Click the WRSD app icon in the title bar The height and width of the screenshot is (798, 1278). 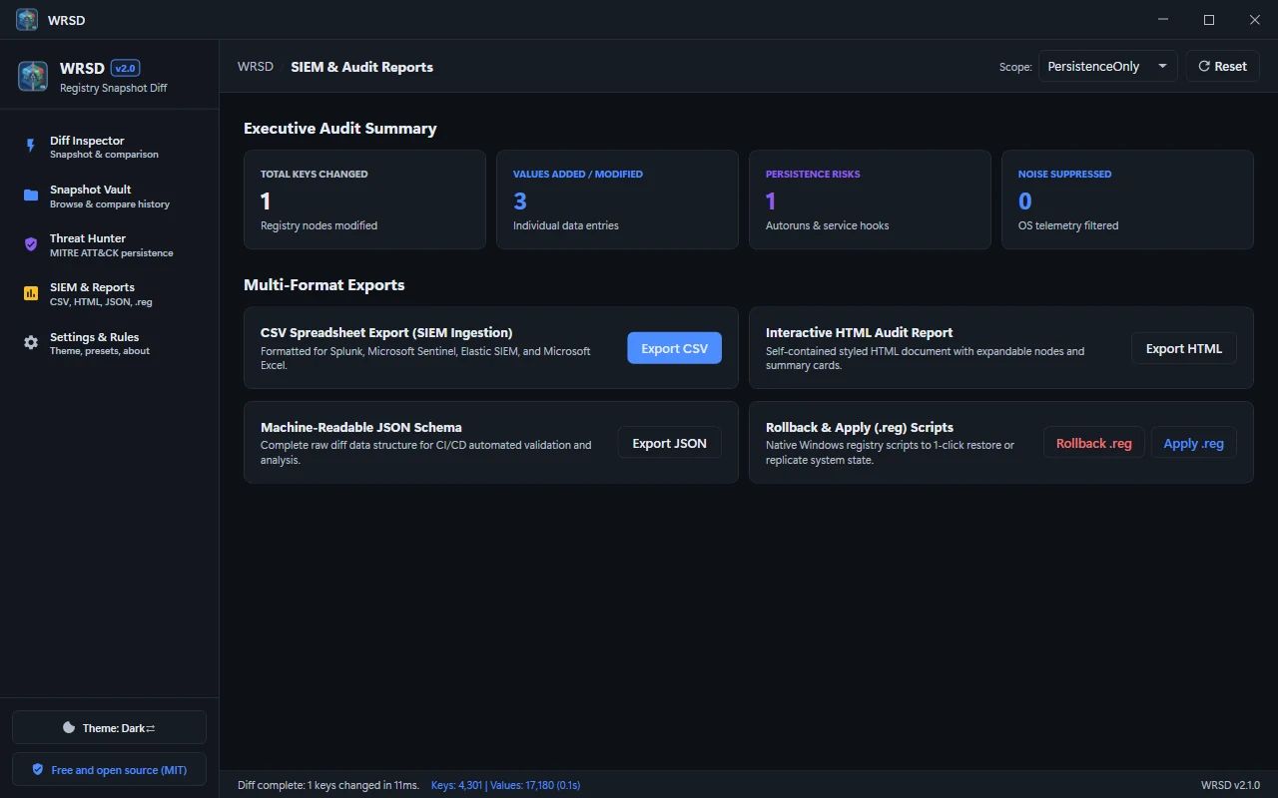[27, 20]
